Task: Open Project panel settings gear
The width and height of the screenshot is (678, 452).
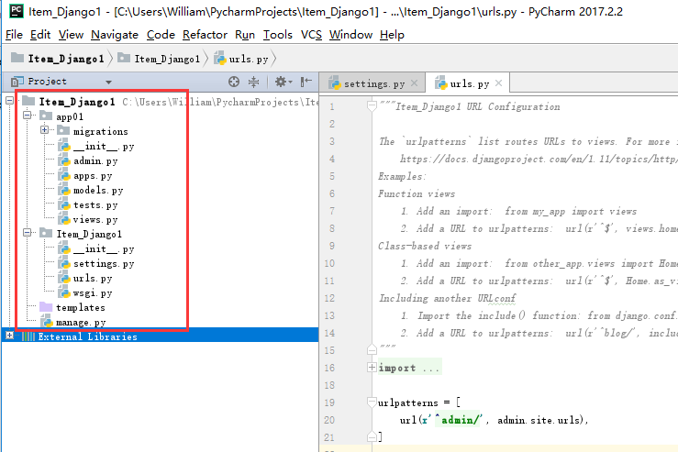Action: [283, 82]
